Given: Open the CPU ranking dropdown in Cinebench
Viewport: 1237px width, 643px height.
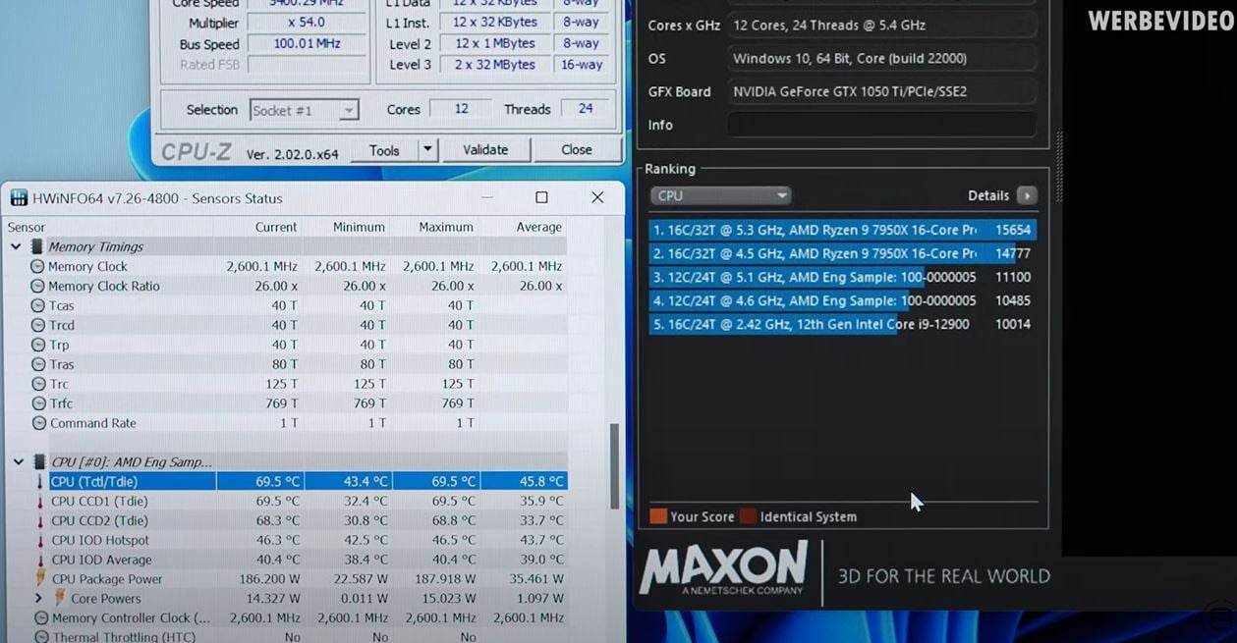Looking at the screenshot, I should tap(720, 195).
